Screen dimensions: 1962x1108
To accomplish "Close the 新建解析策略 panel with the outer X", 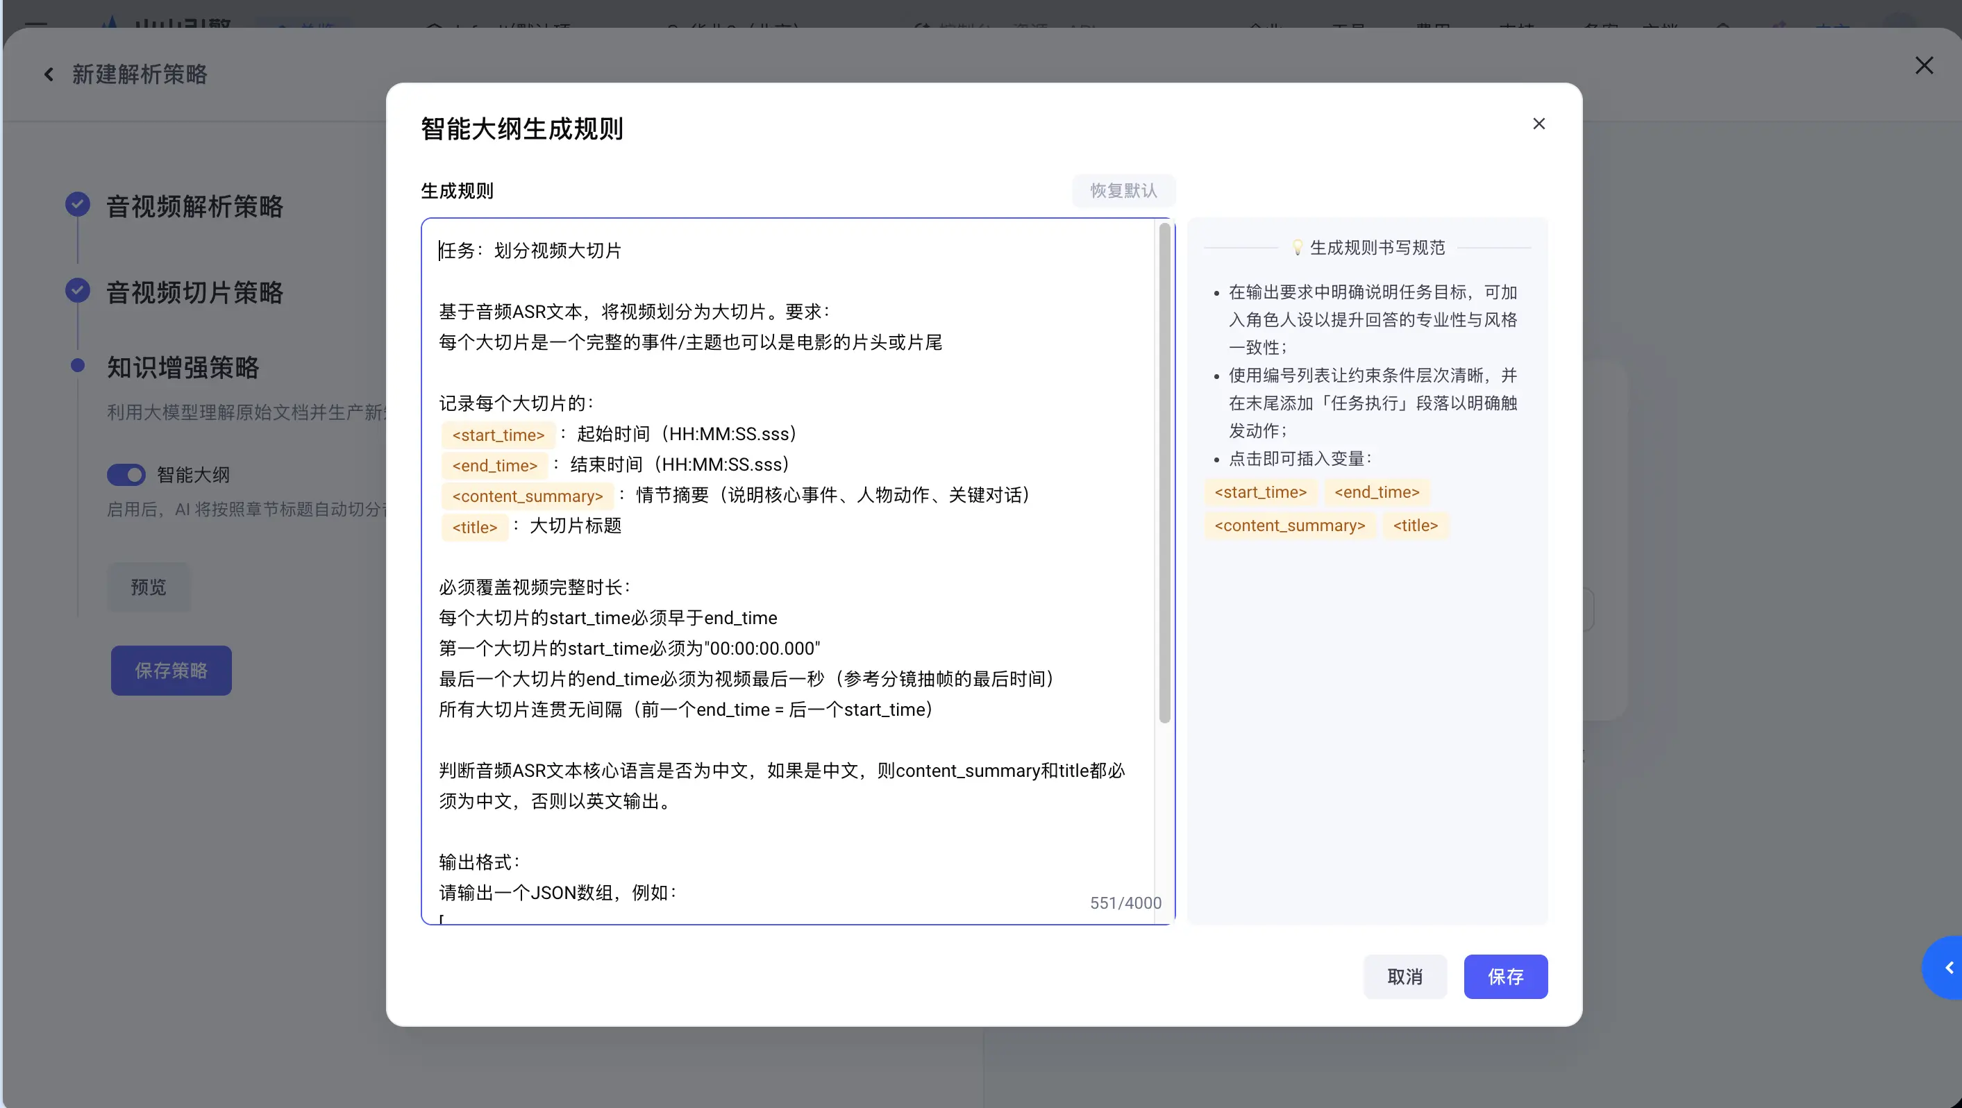I will [1924, 65].
